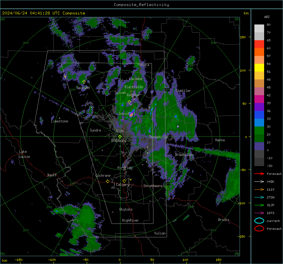This screenshot has height=264, width=283.
Task: Click the HighRiver label
Action: pyautogui.click(x=130, y=220)
